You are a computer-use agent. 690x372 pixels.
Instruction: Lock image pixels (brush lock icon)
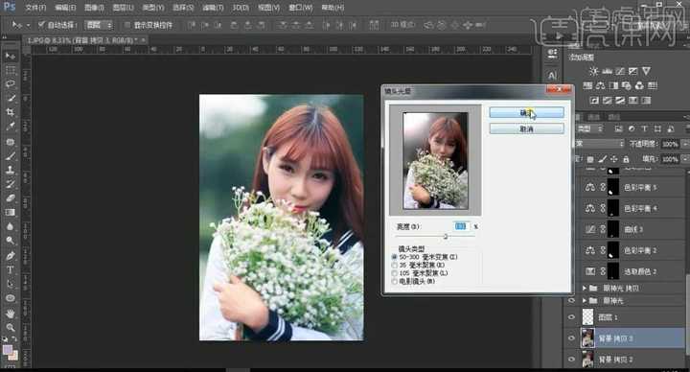click(x=602, y=159)
